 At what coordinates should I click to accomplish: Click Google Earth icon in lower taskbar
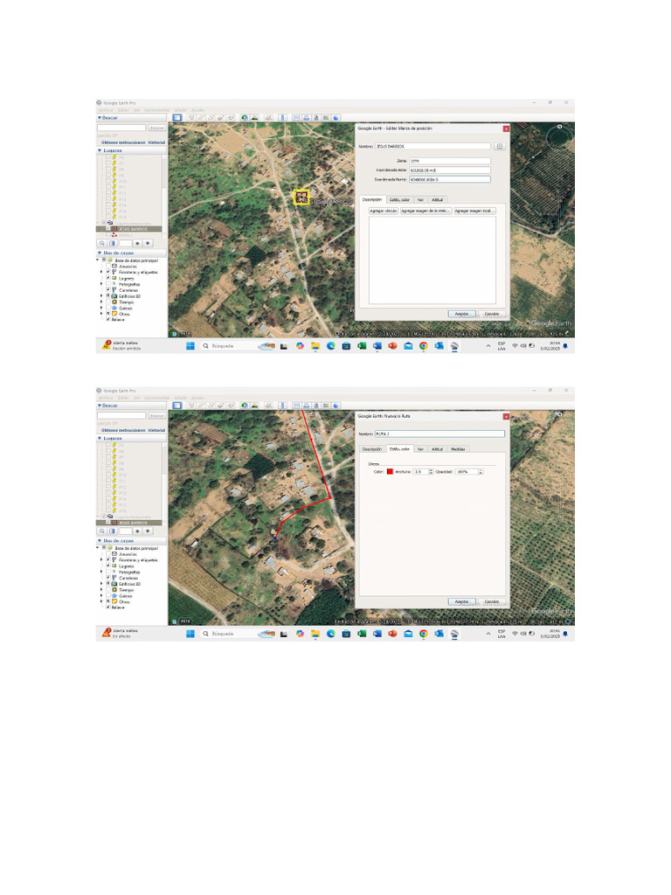click(454, 634)
